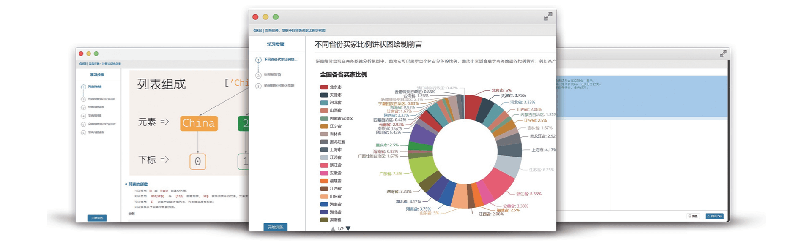
Task: Click the step 6 circle icon in left window
Action: (83, 133)
